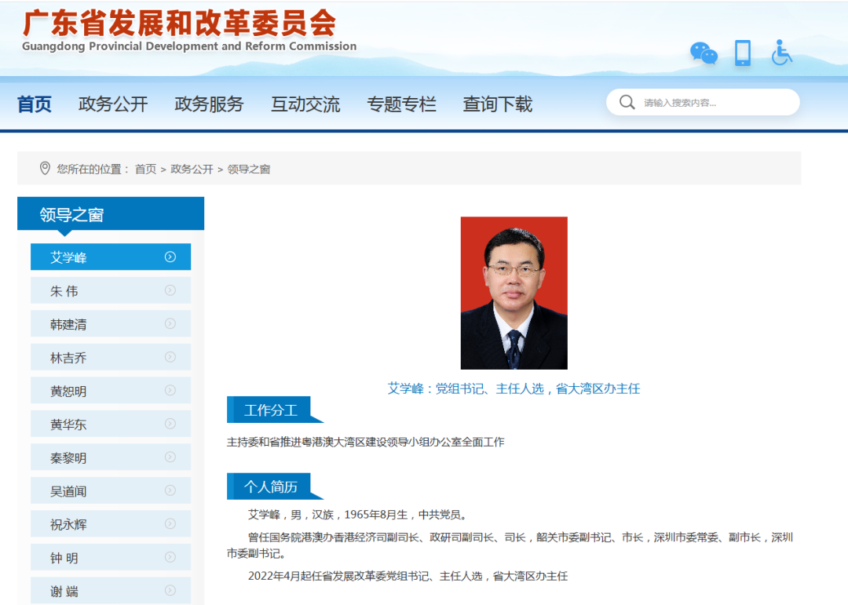Switch to the 互动交流 section

305,104
